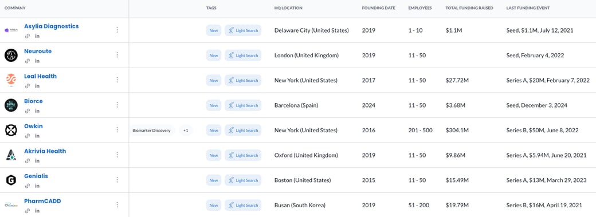Open Akrivia Health website link icon
596x217 pixels.
click(x=28, y=161)
